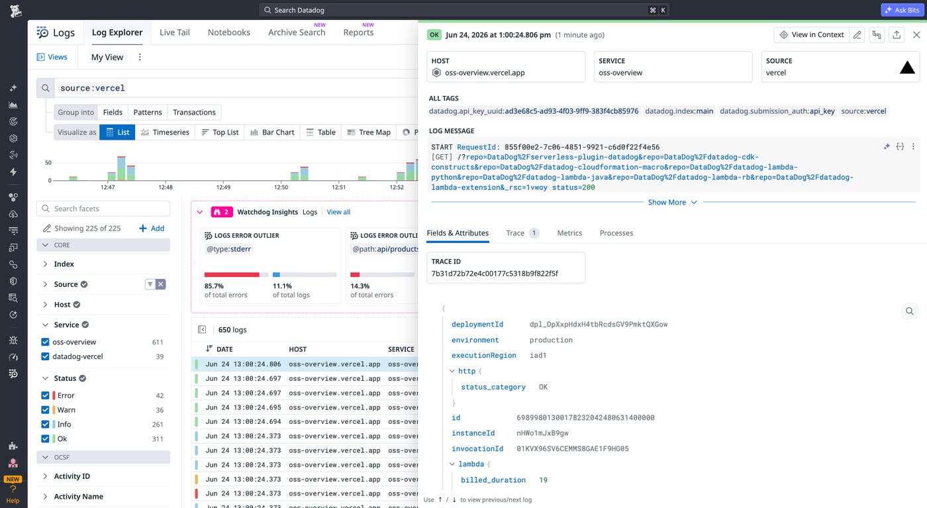Click the pink organization icon in sidebar
Viewport: 927px width, 508px height.
[13, 463]
